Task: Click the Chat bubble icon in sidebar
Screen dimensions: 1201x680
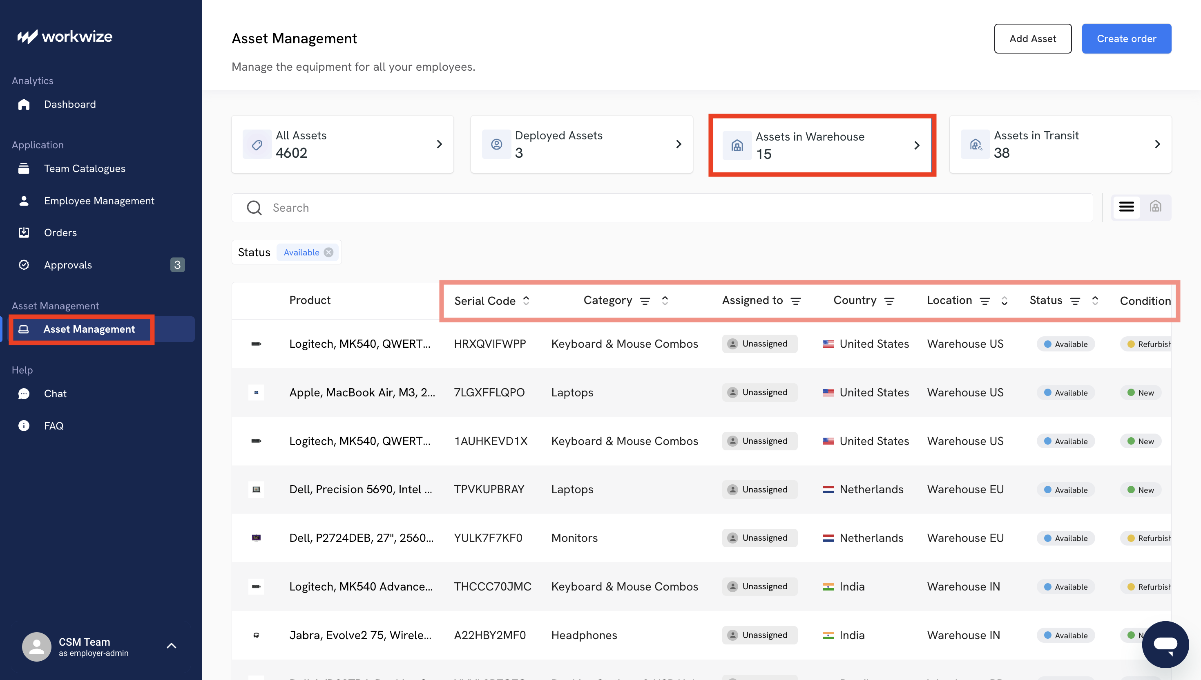Action: tap(24, 394)
